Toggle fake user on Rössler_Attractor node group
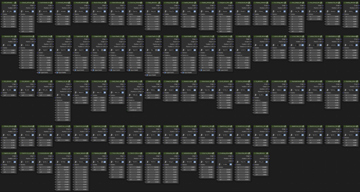 click(x=15, y=135)
